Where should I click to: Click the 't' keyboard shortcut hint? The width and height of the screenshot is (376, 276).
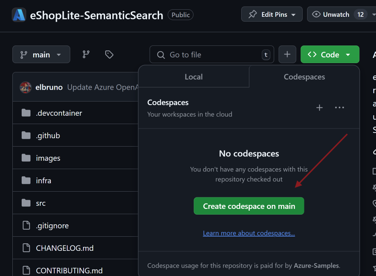click(x=266, y=55)
